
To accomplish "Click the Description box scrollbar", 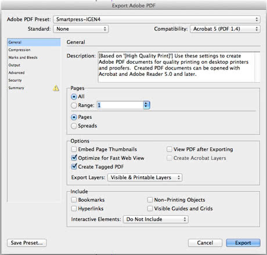I will pyautogui.click(x=257, y=67).
